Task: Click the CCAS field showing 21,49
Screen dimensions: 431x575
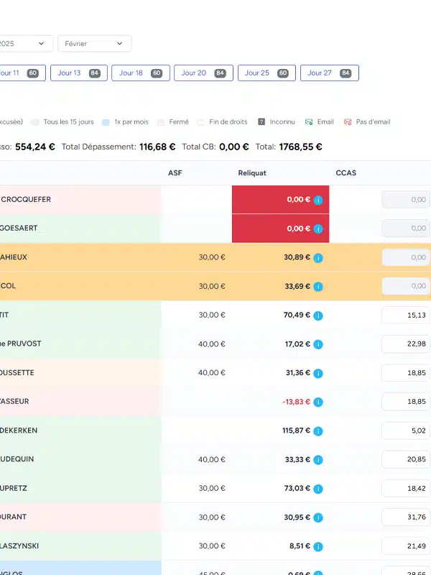Action: (405, 546)
